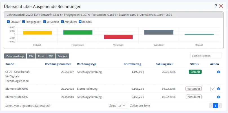Sort by Kunde column header
Screen dimensions: 228x113
10,64
